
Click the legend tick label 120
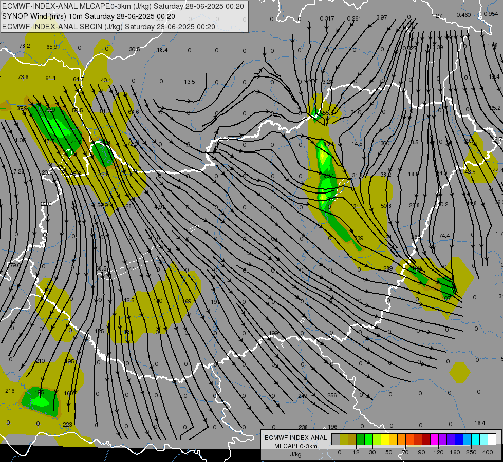pos(438,452)
